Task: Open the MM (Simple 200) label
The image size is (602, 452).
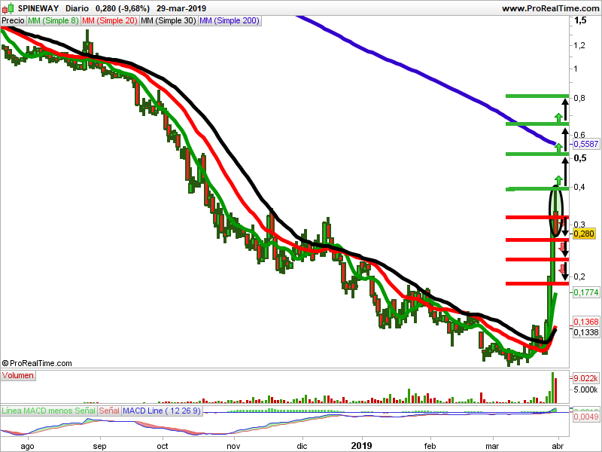Action: point(230,21)
